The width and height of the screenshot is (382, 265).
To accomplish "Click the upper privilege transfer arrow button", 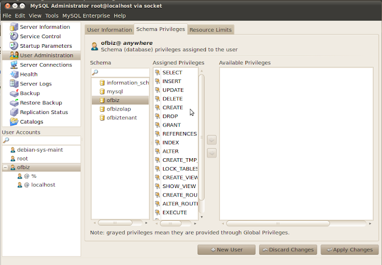I will tap(212, 140).
